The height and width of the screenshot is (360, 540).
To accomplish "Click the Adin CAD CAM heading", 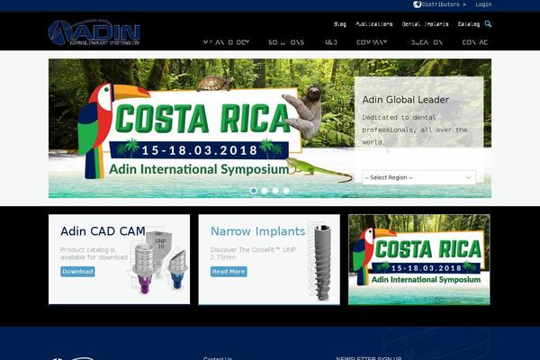I will pos(103,231).
